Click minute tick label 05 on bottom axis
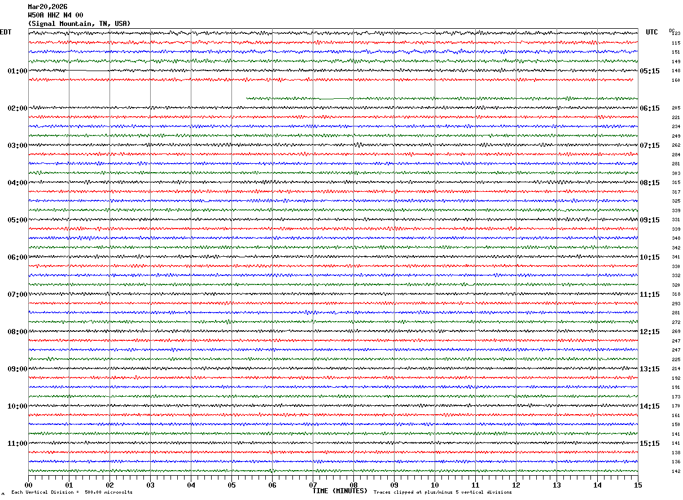The height and width of the screenshot is (500, 683). 231,485
